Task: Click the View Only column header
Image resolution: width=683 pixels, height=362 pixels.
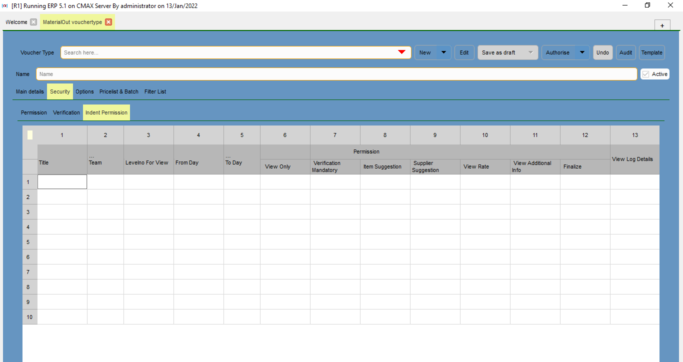Action: 285,166
